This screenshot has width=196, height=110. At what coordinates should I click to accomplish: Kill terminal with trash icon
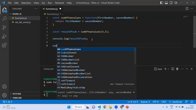(177, 69)
